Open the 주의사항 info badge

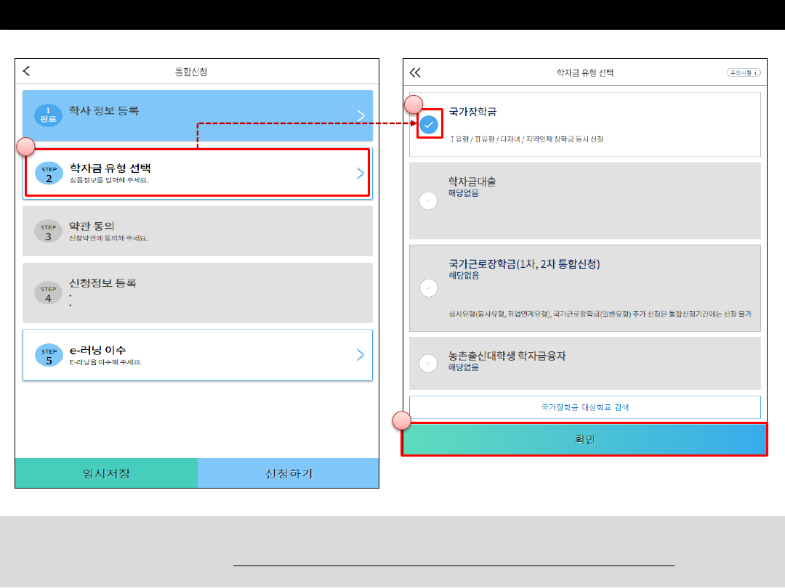click(744, 73)
